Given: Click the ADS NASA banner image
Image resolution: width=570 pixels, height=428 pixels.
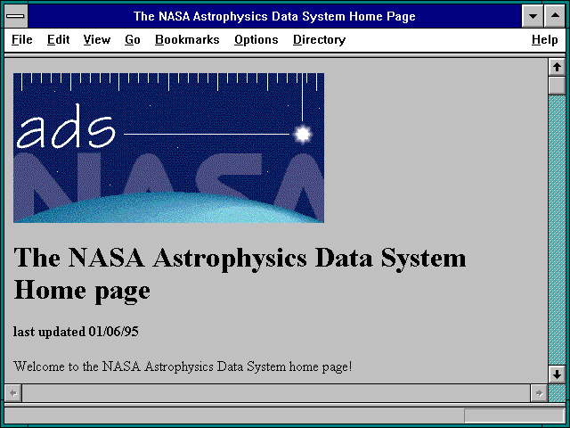Looking at the screenshot, I should click(168, 148).
